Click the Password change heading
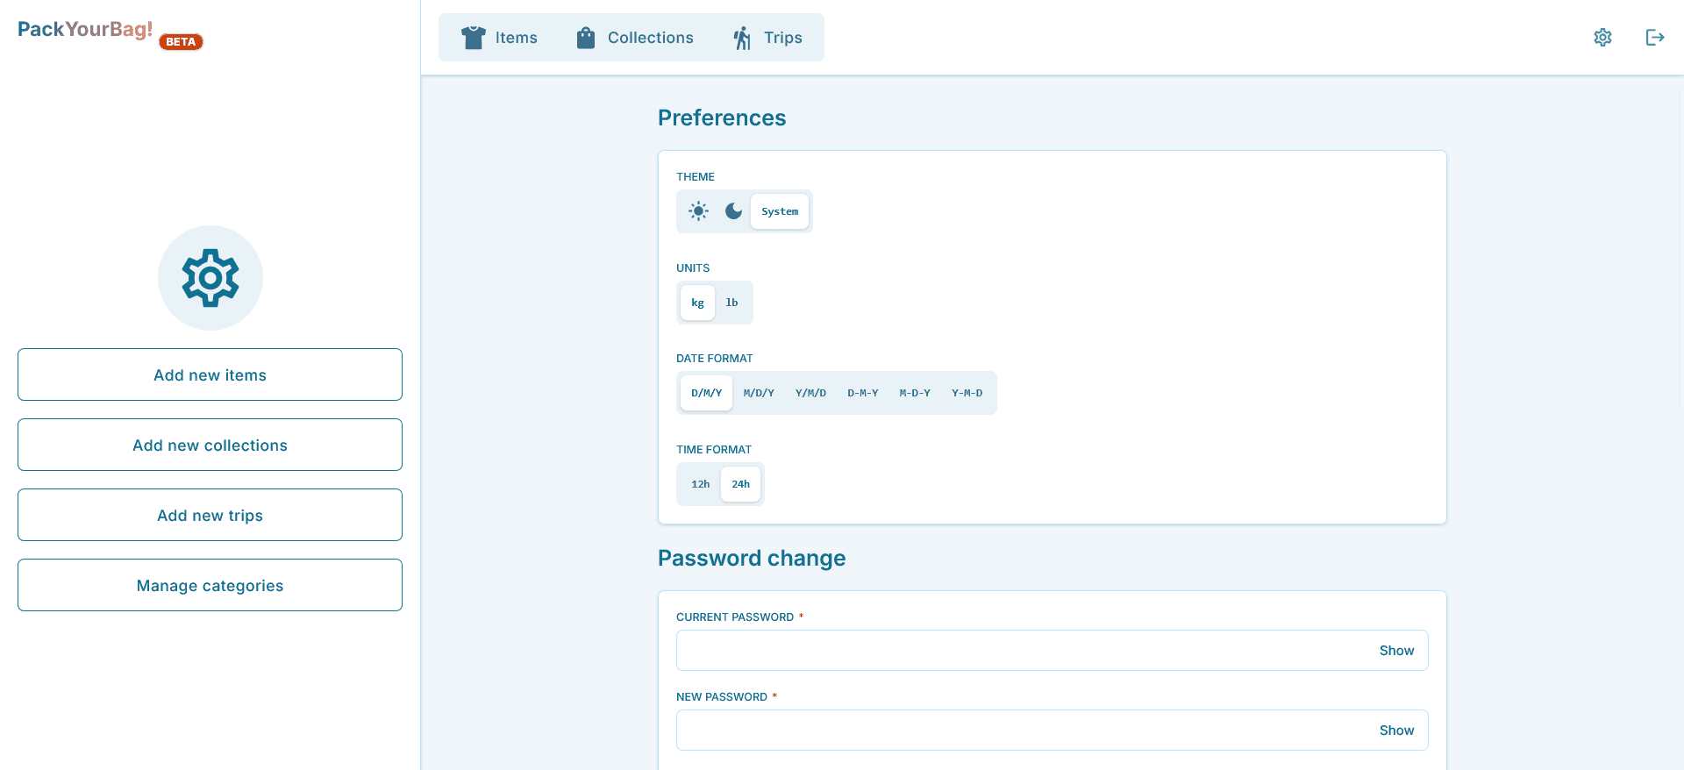This screenshot has width=1684, height=770. (x=752, y=558)
